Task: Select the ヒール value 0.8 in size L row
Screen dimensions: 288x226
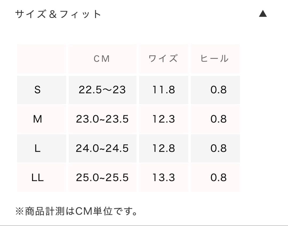Action: click(x=219, y=148)
